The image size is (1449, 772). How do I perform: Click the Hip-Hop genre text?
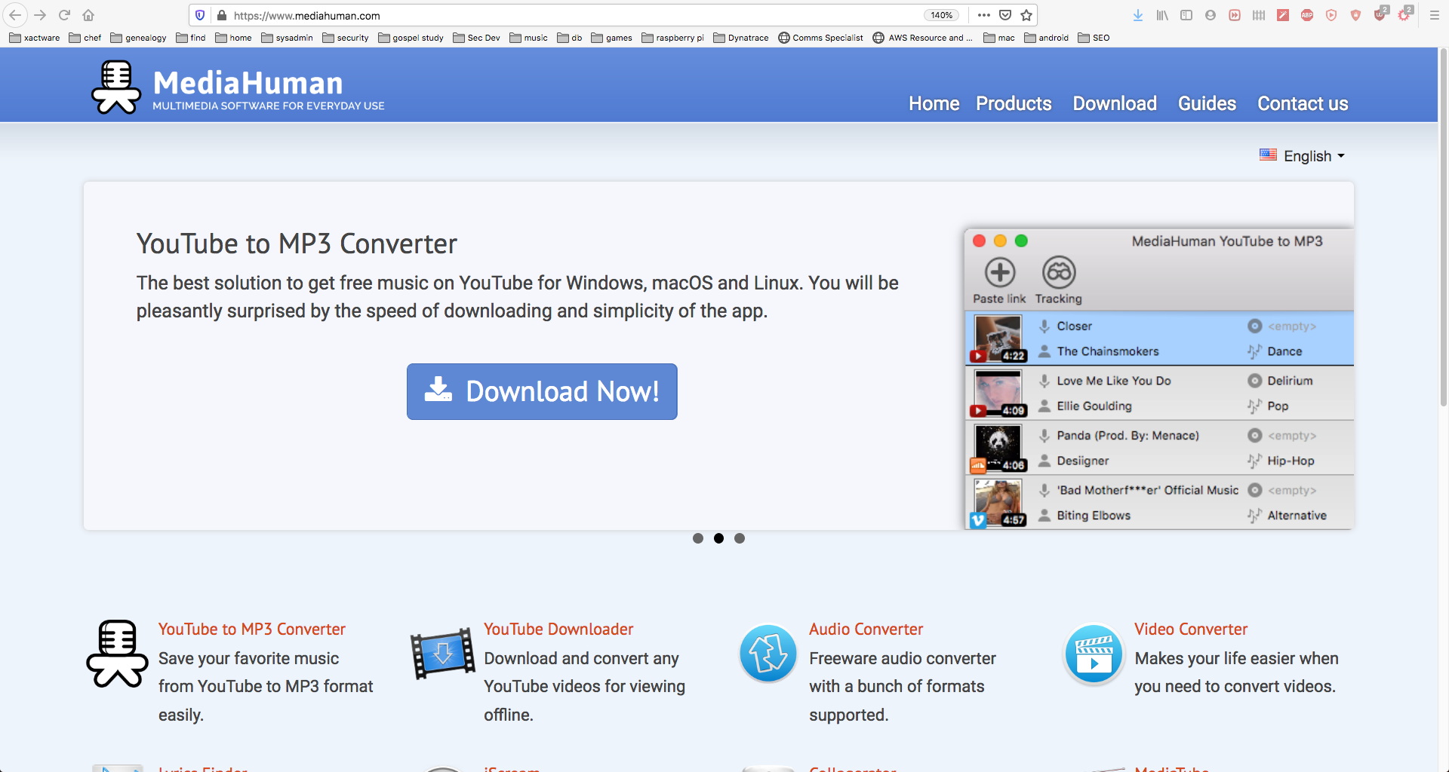coord(1291,461)
